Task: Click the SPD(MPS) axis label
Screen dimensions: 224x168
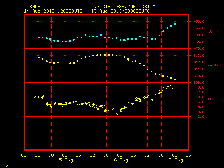Action: click(214, 99)
